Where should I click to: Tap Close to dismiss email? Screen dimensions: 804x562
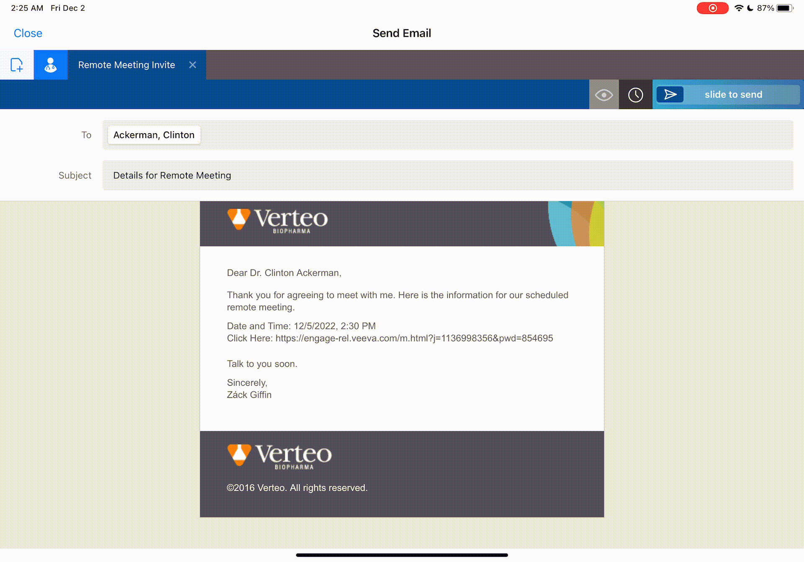coord(28,33)
